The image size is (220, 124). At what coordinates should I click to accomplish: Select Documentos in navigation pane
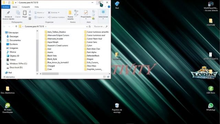pyautogui.click(x=14, y=40)
